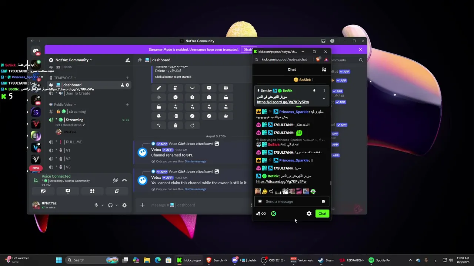Open microphone input device options arrow
The height and width of the screenshot is (266, 474).
102,205
